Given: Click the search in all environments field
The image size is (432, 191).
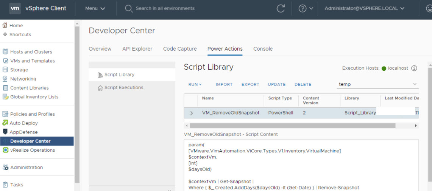Looking at the screenshot, I should [x=165, y=8].
